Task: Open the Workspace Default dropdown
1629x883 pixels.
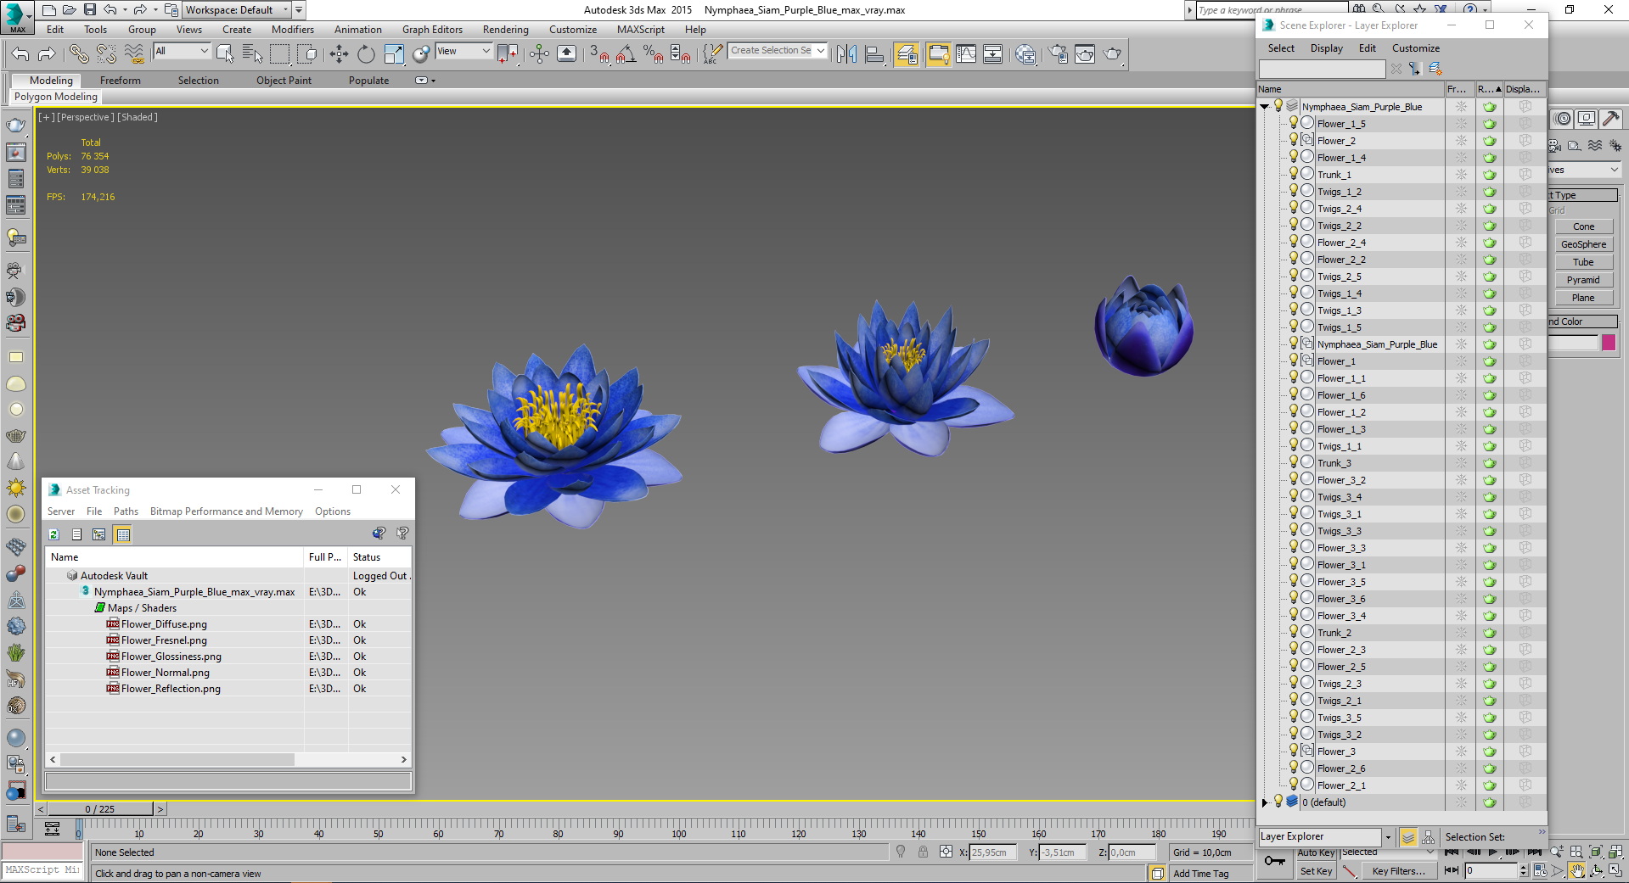Action: click(238, 10)
